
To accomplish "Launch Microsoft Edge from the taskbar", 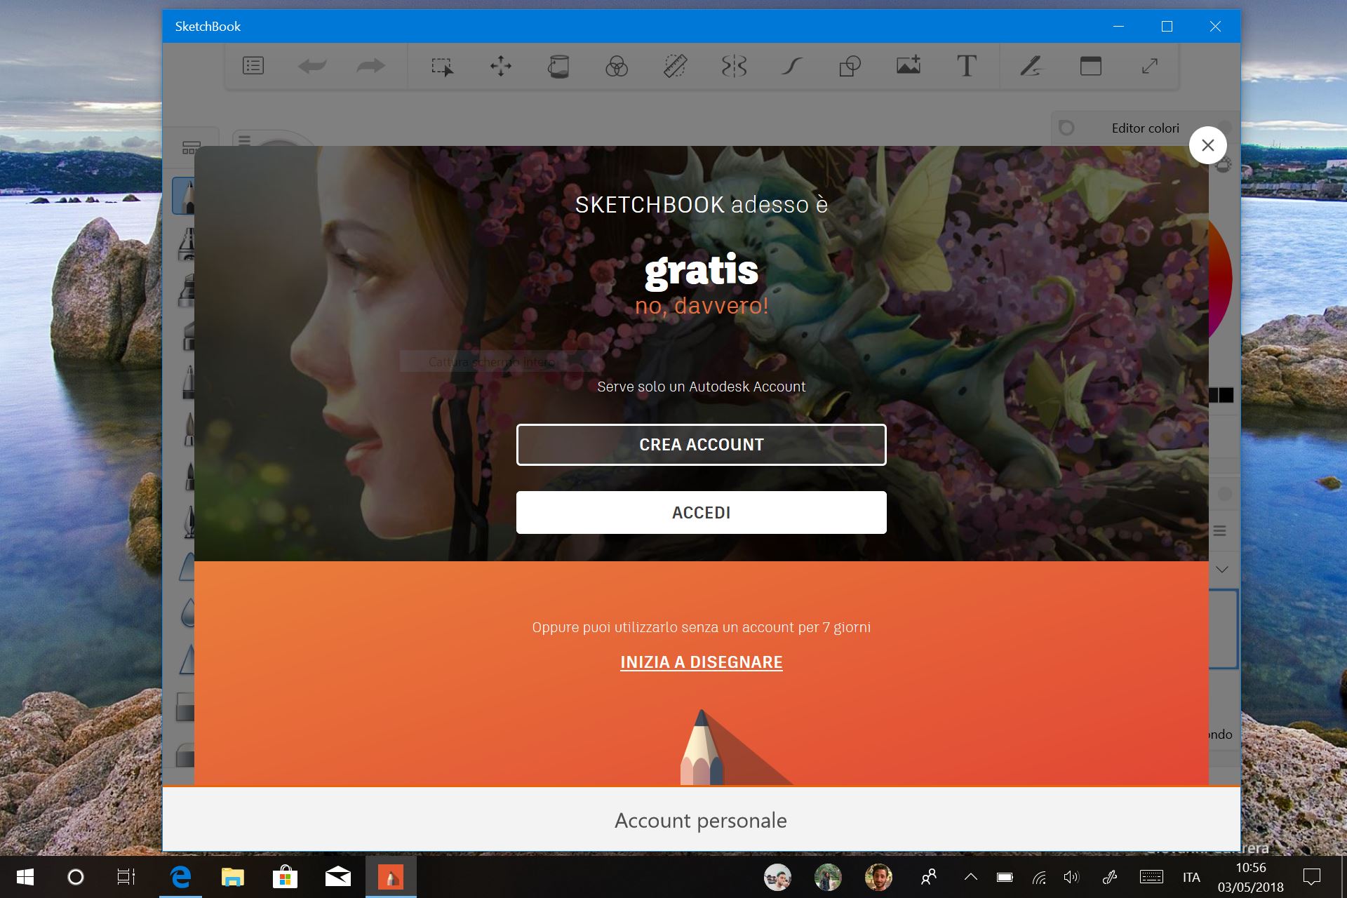I will (181, 877).
